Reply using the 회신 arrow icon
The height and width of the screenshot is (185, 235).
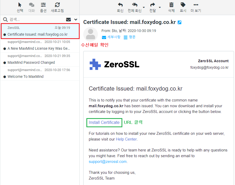pyautogui.click(x=120, y=5)
